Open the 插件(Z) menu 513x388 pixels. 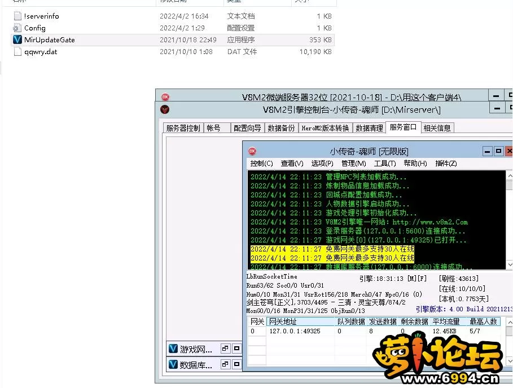[x=446, y=163]
